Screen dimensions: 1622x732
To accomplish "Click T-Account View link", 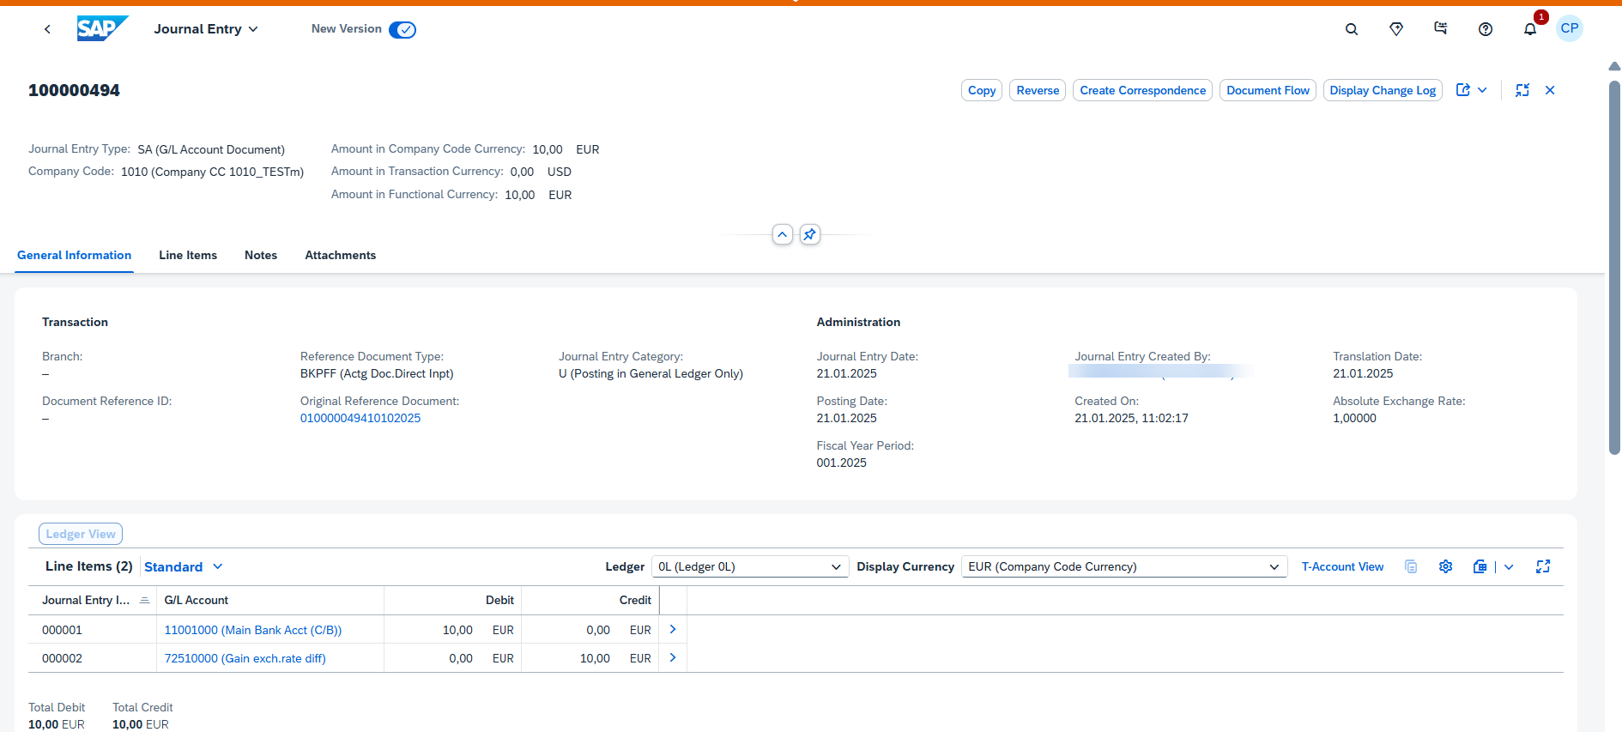I will tap(1342, 567).
